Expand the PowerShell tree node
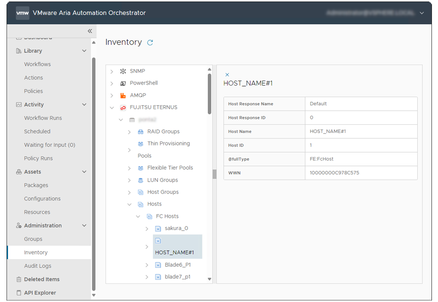Screen dimensions: 438x302 112,84
